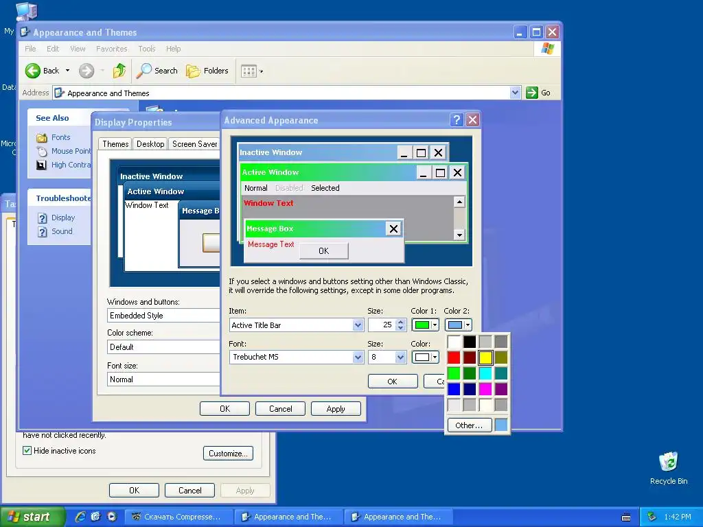Click the Recycle Bin desktop icon

[669, 462]
